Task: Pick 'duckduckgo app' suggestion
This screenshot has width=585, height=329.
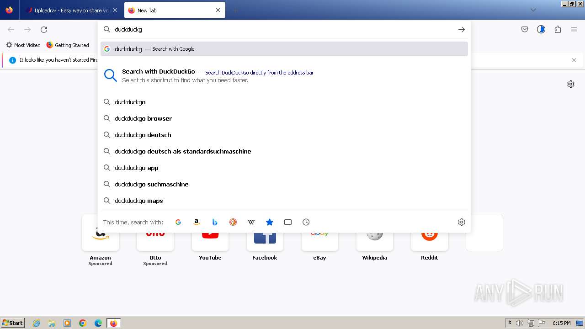Action: [284, 168]
